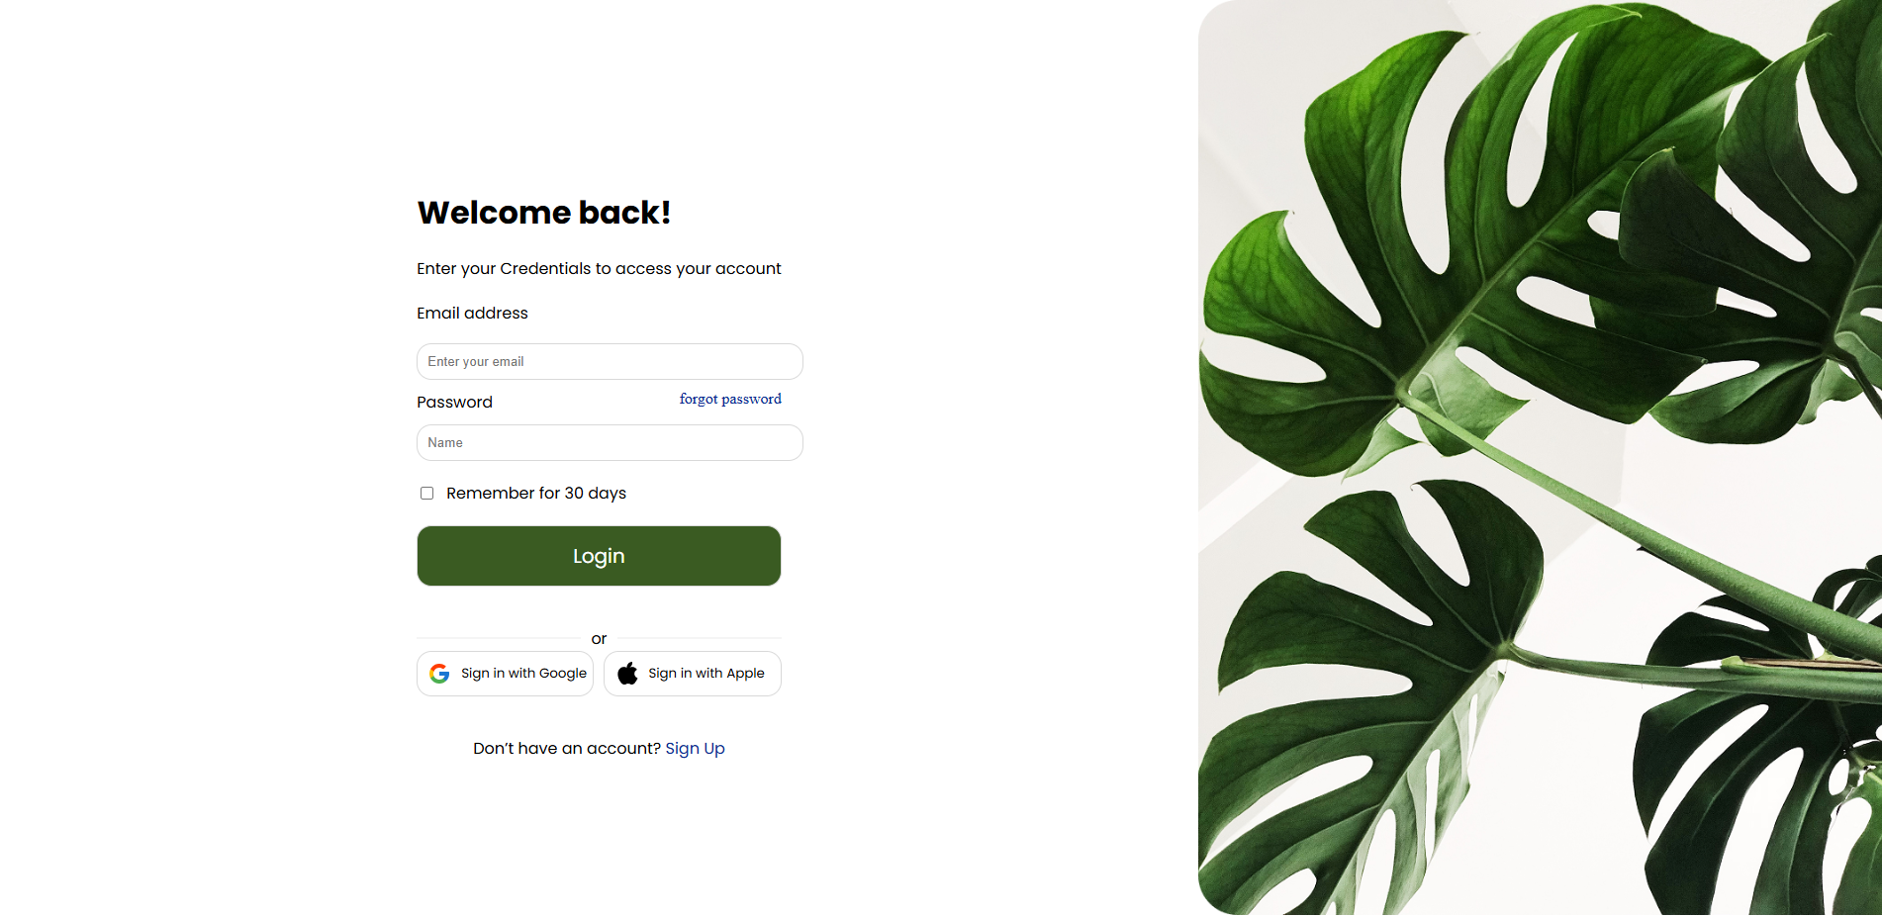Click the password field with Name placeholder
The image size is (1882, 917).
point(610,443)
